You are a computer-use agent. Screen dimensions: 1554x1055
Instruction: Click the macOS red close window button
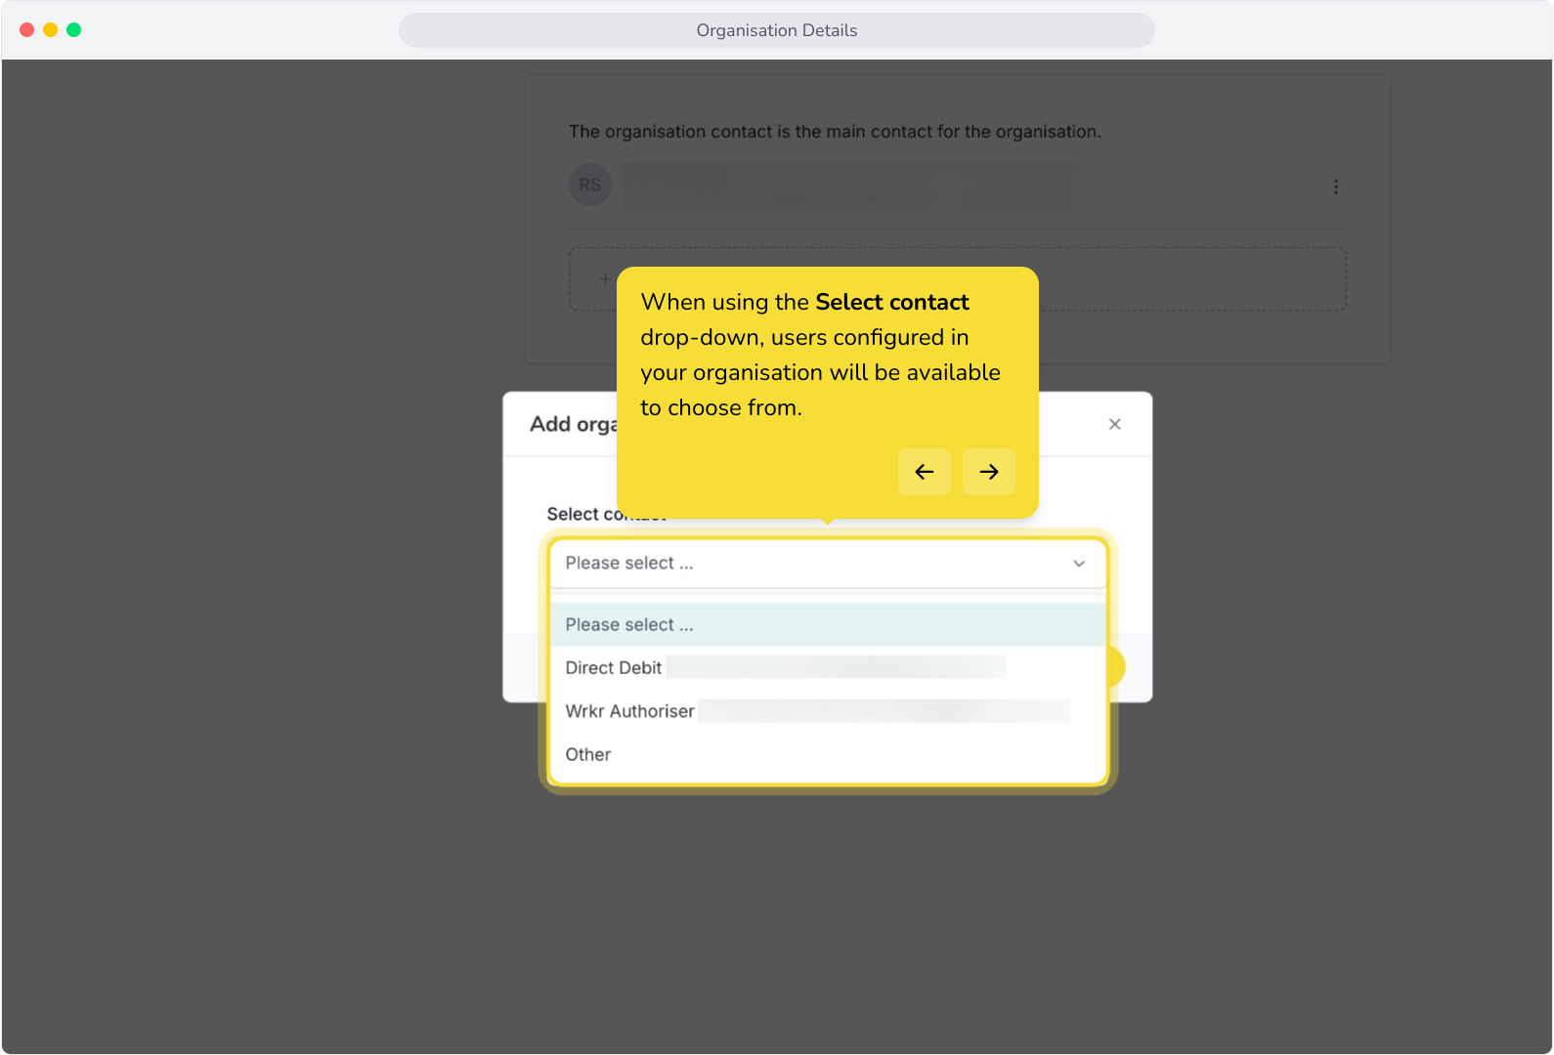coord(26,30)
